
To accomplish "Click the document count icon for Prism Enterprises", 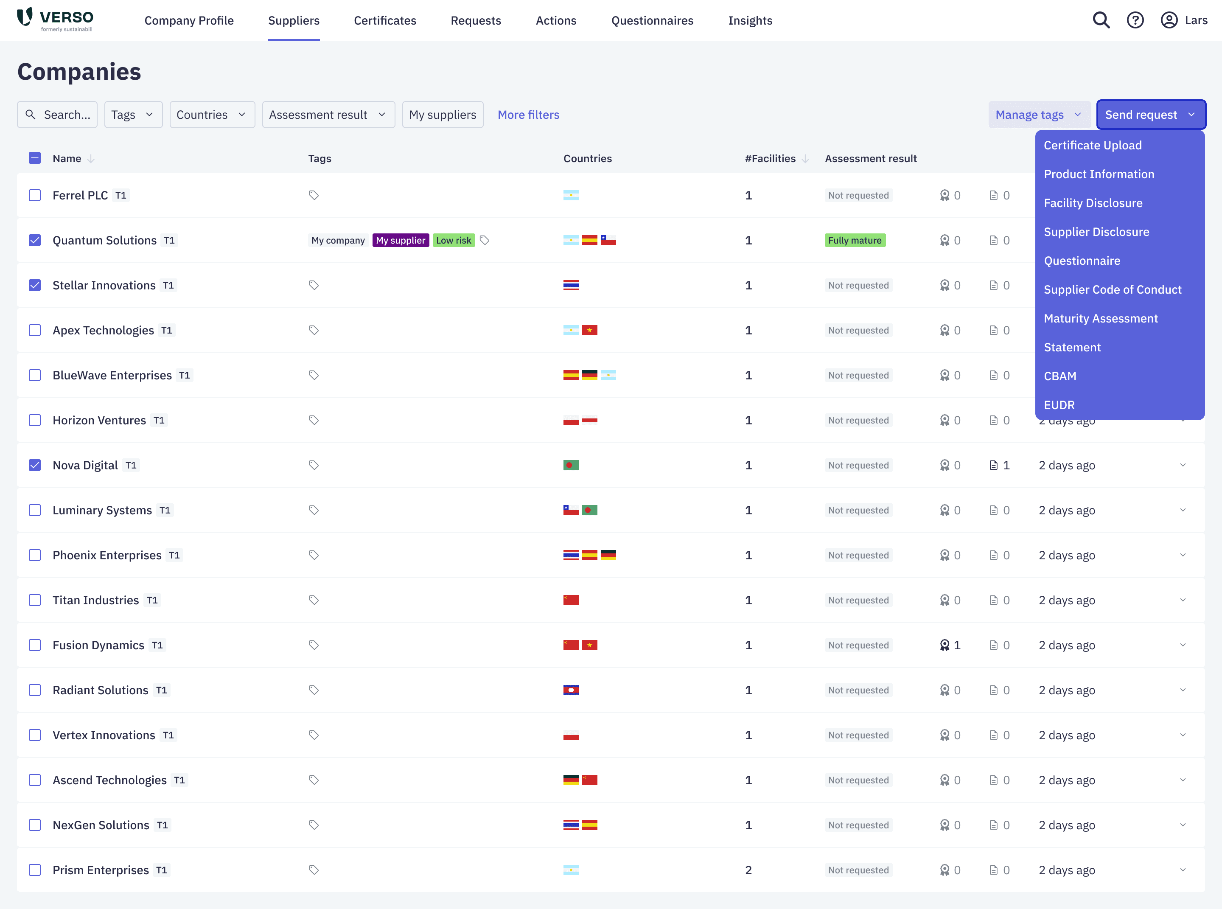I will 994,870.
